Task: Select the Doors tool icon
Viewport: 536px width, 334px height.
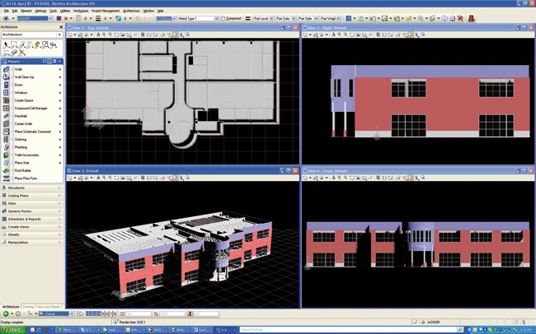Action: coord(7,85)
